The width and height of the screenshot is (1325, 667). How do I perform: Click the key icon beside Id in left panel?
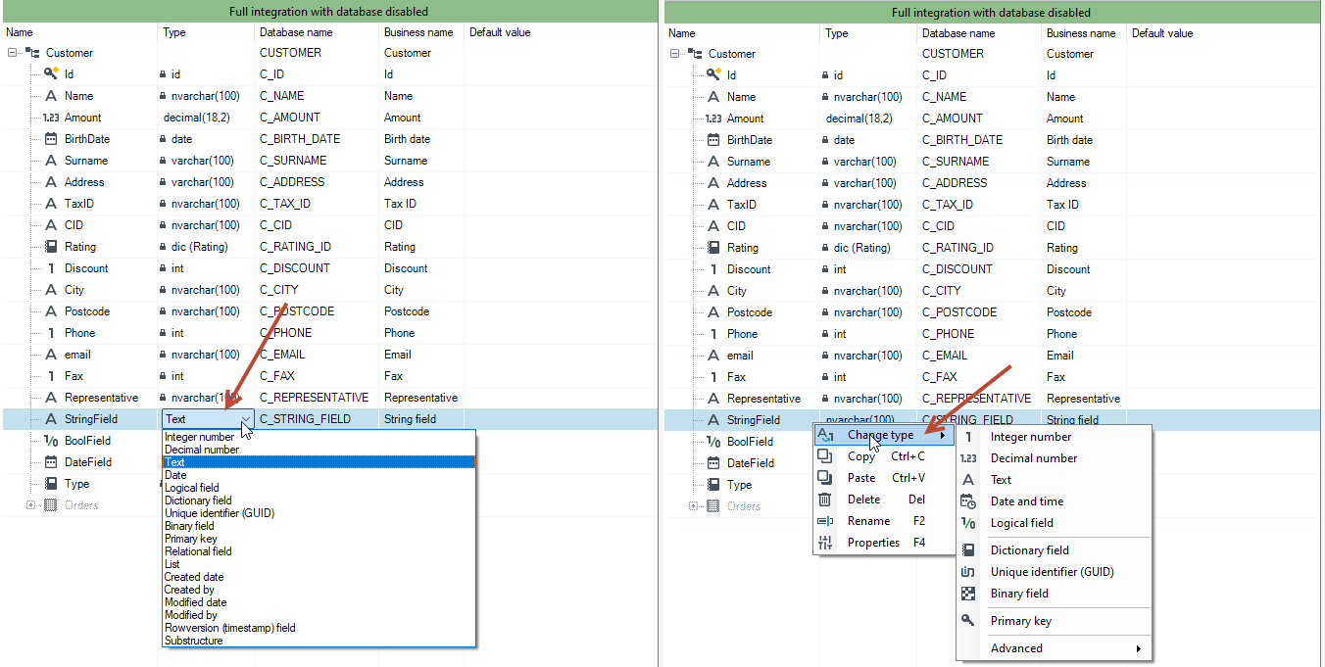pos(52,74)
